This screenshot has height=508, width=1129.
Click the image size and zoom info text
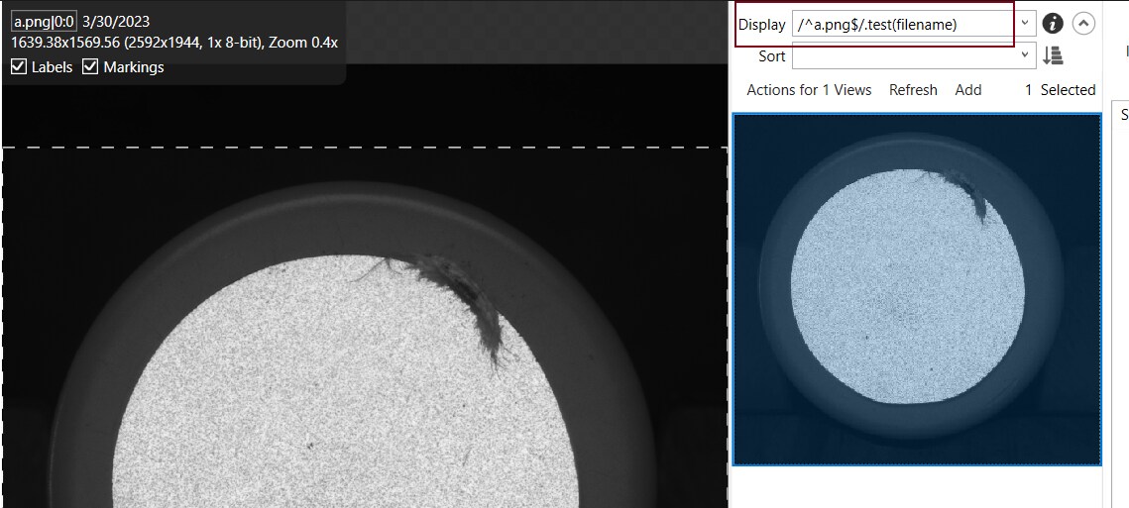point(174,43)
